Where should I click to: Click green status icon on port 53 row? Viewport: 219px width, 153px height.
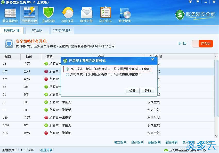coord(46,102)
